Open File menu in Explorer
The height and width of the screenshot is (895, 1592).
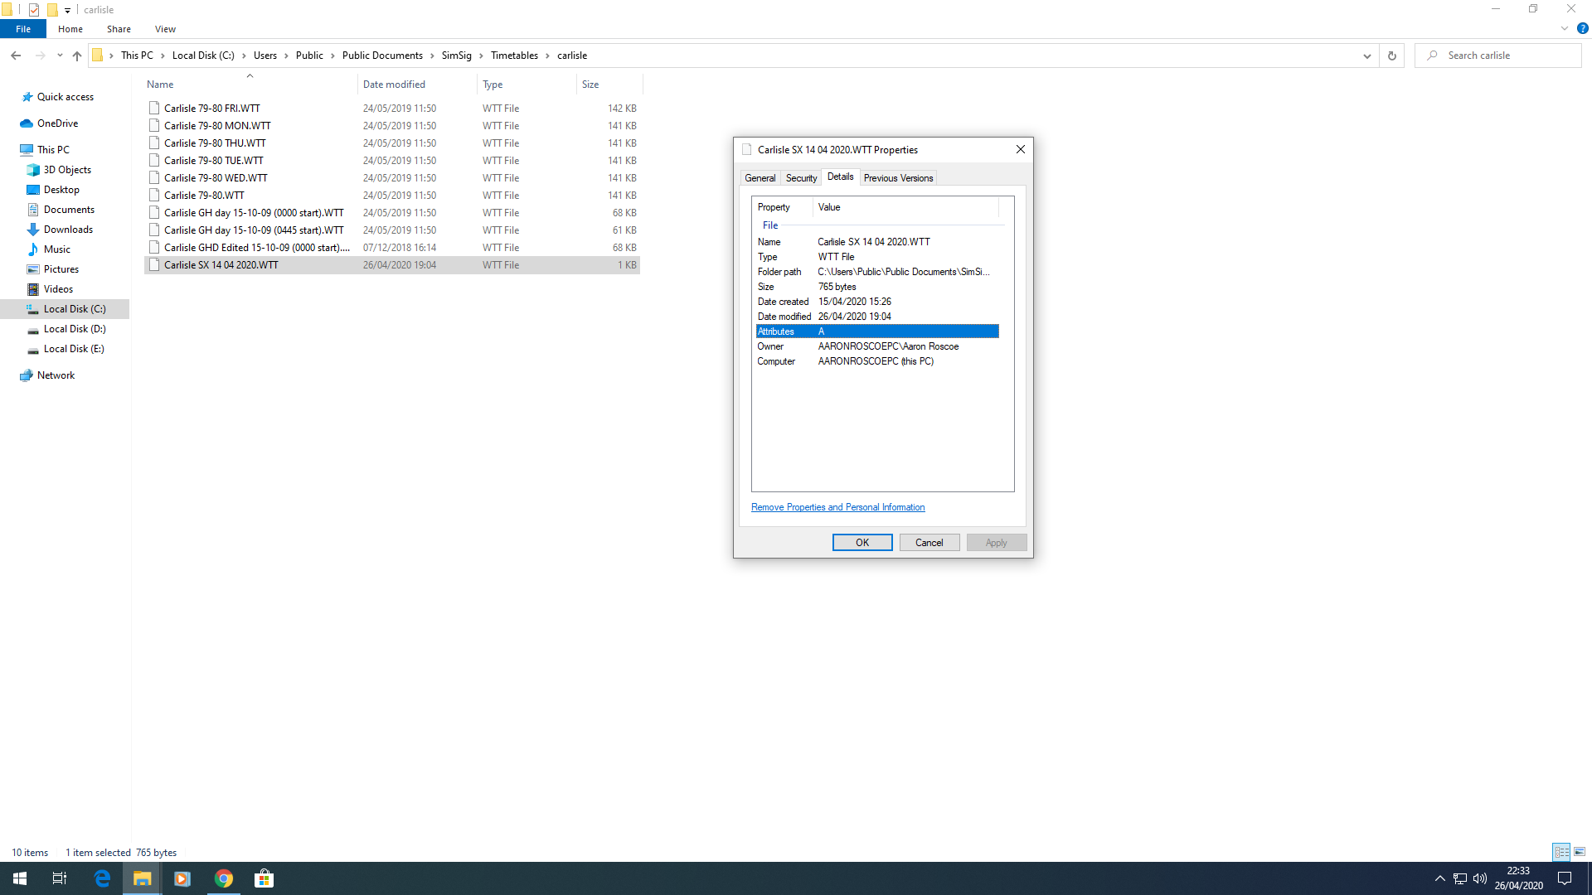point(23,29)
